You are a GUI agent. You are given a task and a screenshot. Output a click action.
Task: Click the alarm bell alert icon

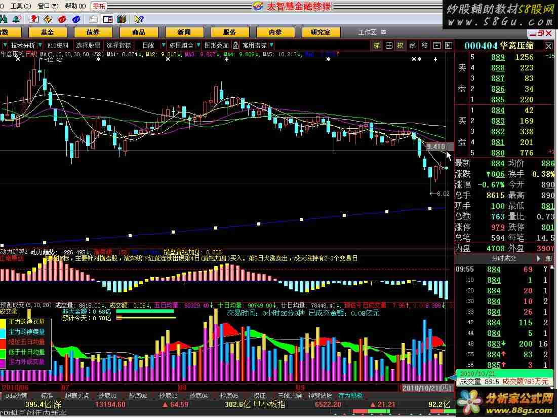click(16, 19)
